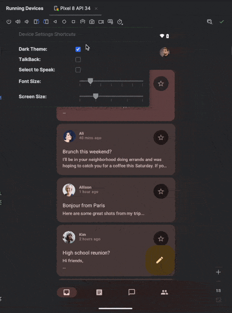
Task: Enable the TalkBack checkbox
Action: pyautogui.click(x=78, y=60)
